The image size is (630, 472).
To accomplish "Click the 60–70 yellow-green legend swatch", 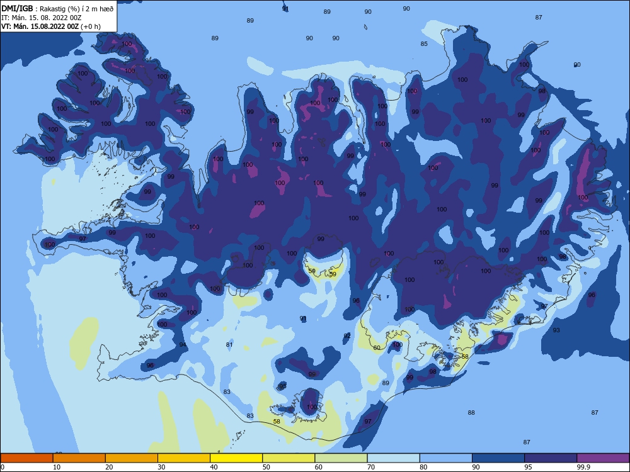I will pyautogui.click(x=341, y=458).
